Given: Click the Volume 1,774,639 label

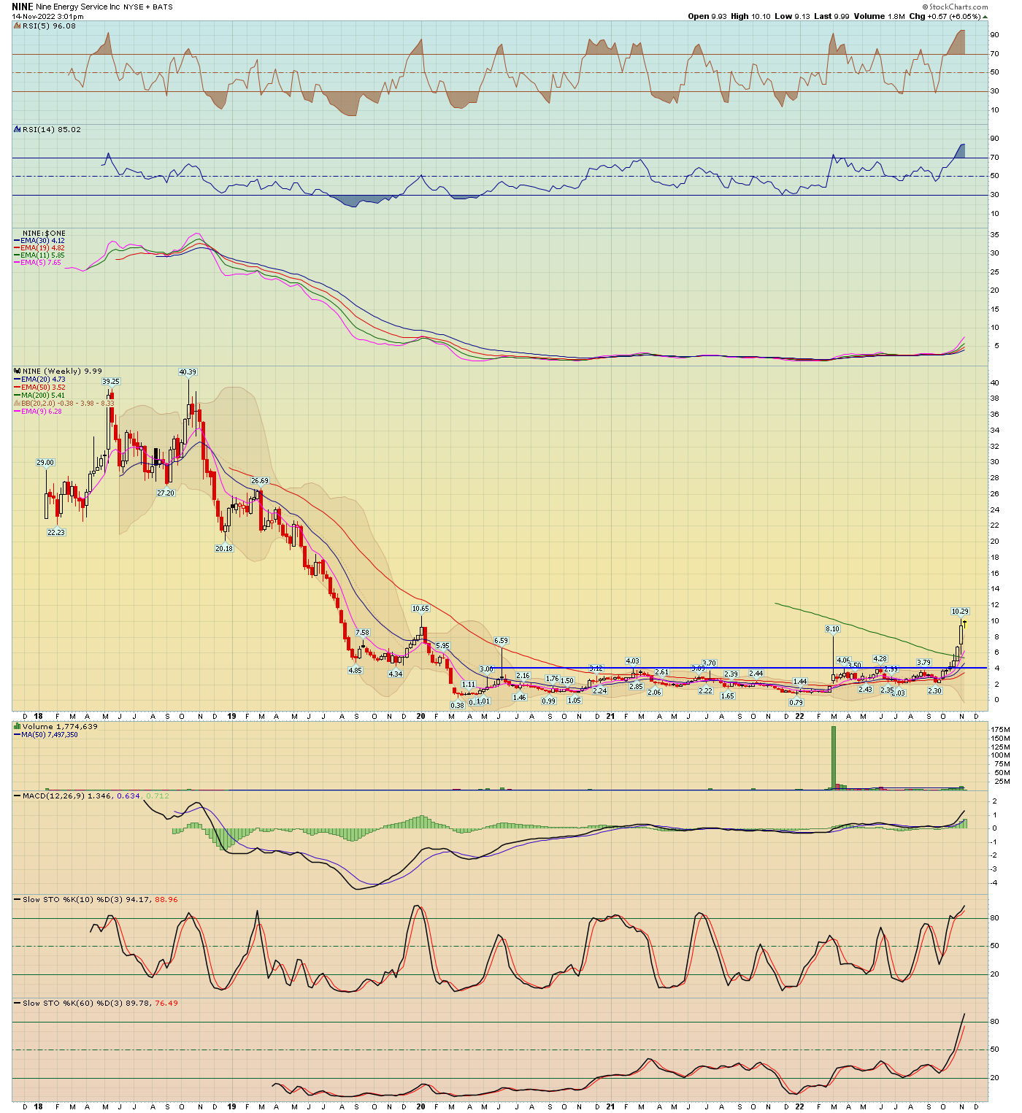Looking at the screenshot, I should pyautogui.click(x=60, y=726).
